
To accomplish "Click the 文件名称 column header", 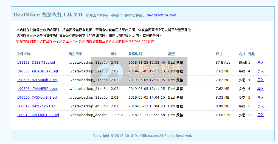I will [24, 54].
